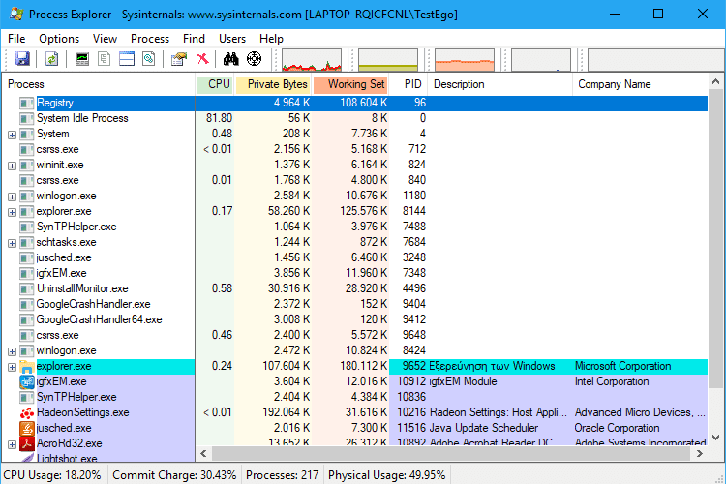This screenshot has width=726, height=484.
Task: Toggle the Show Lower Pane toolbar icon
Action: point(127,59)
